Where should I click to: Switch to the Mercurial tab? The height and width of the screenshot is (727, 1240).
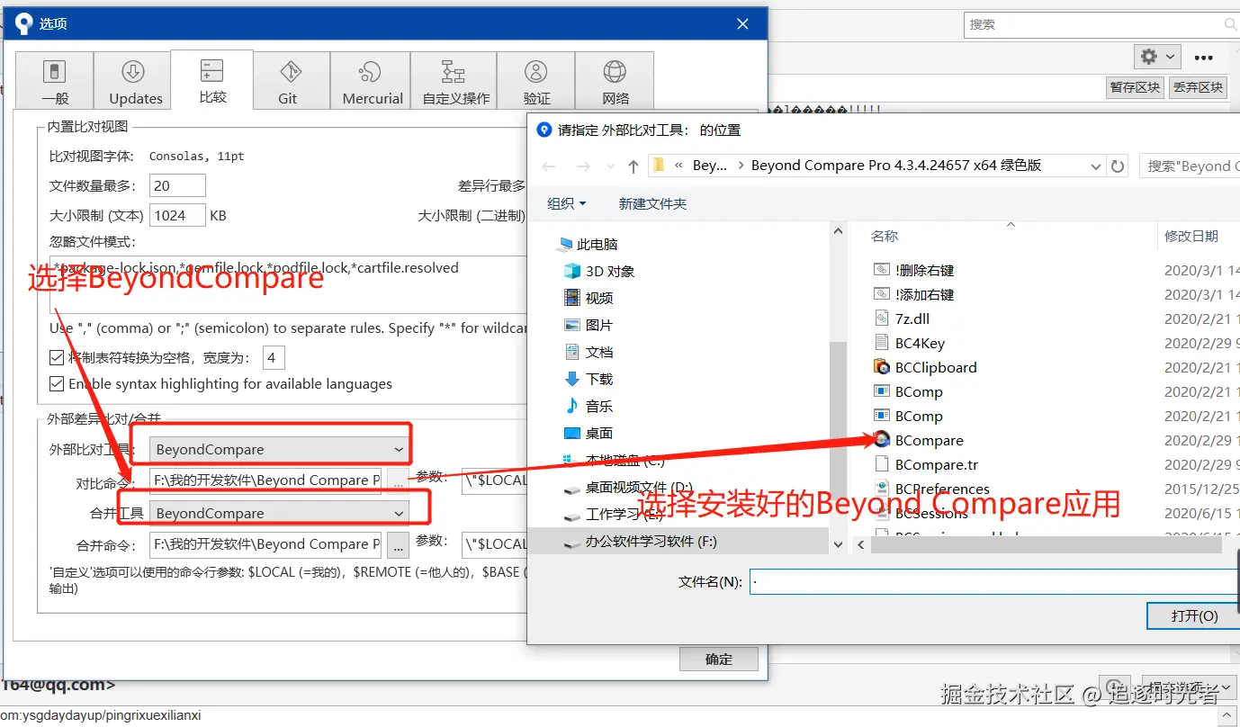[372, 81]
